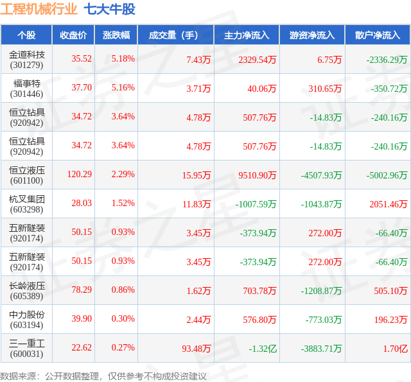411x382 pixels.
Task: Click the 杭叉集团 (603298) stock name
Action: pyautogui.click(x=27, y=204)
